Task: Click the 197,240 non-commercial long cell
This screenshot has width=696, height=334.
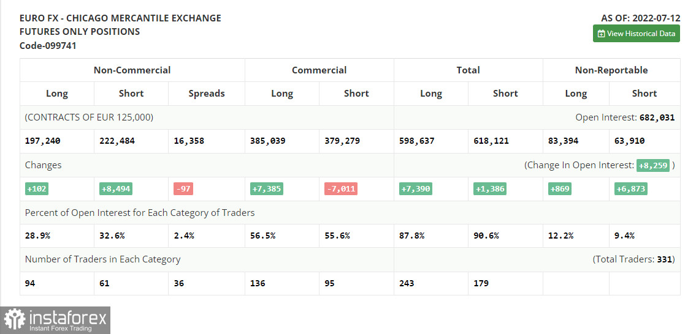Action: pos(43,141)
